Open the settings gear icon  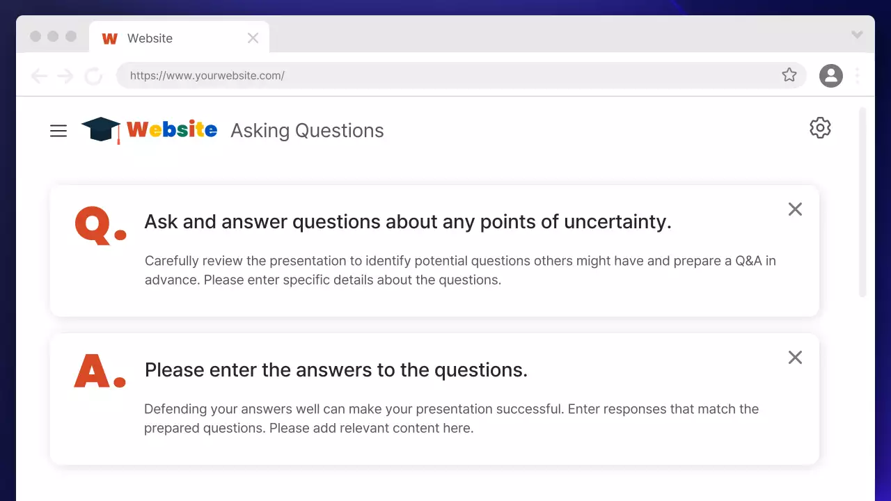coord(820,128)
